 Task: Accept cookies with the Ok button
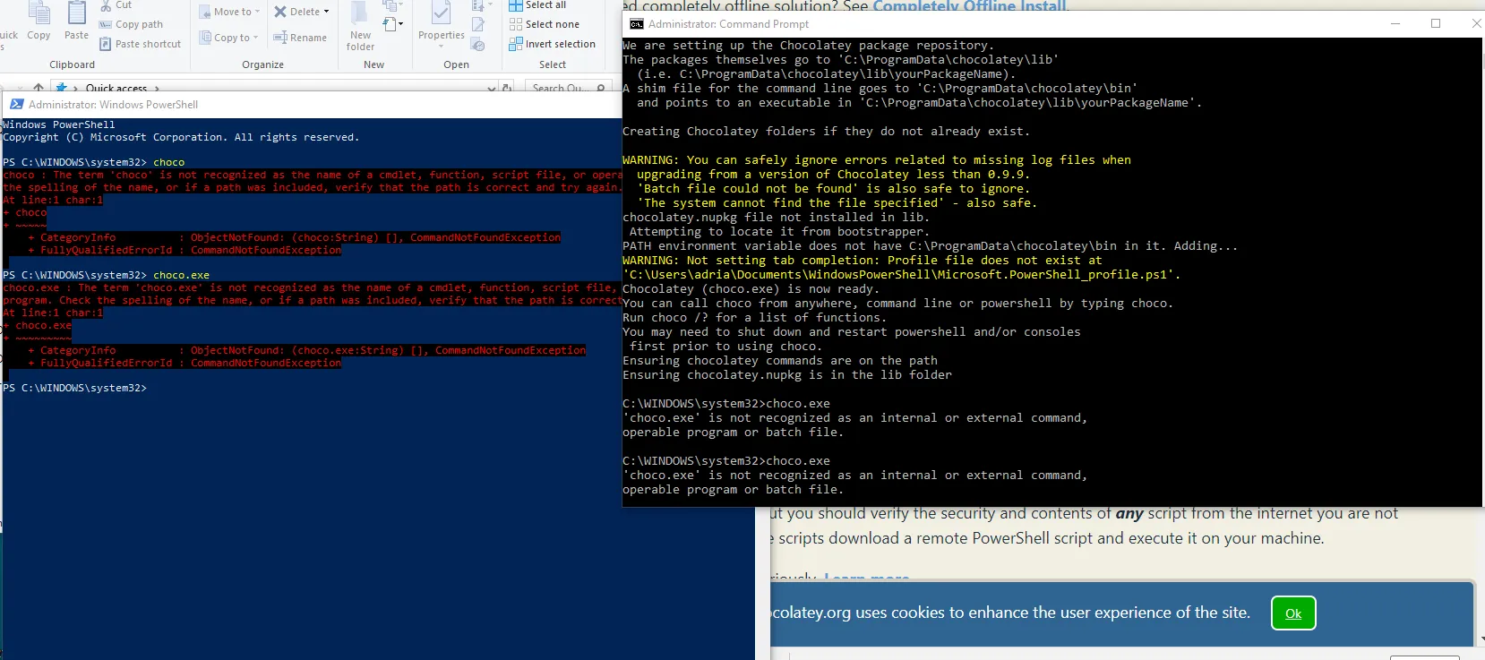(1293, 613)
